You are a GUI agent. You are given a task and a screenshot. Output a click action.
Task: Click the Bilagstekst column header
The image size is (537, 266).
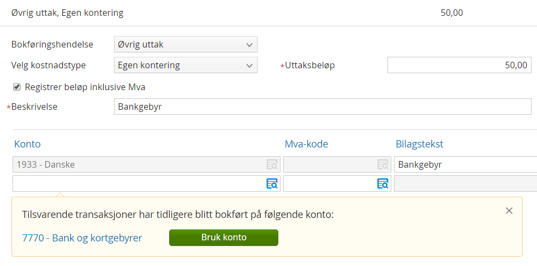pyautogui.click(x=419, y=144)
